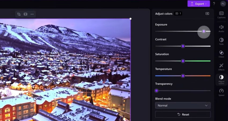Click the Contrast slider handle
The height and width of the screenshot is (121, 228).
(x=183, y=46)
